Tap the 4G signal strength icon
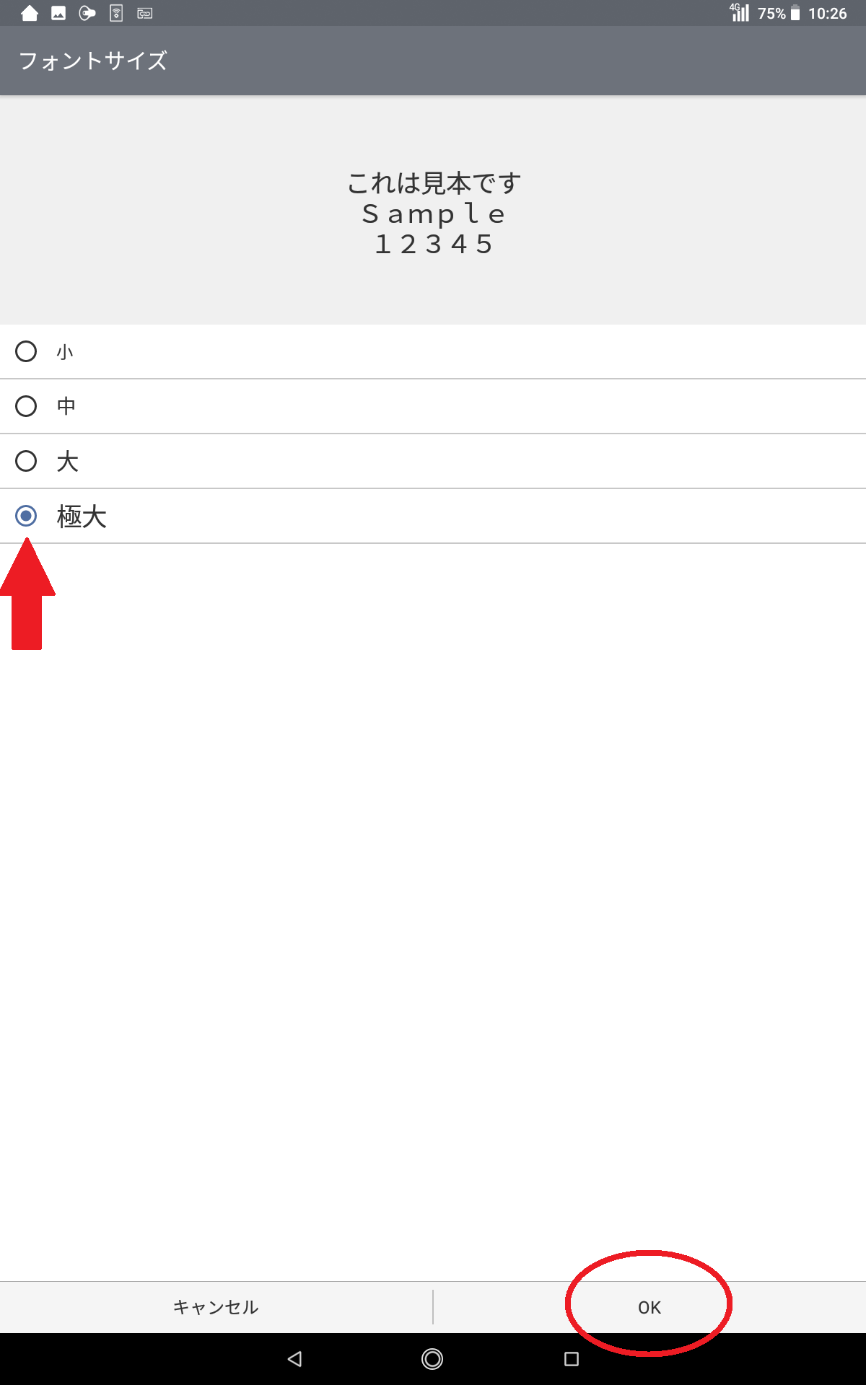This screenshot has height=1385, width=866. tap(740, 12)
